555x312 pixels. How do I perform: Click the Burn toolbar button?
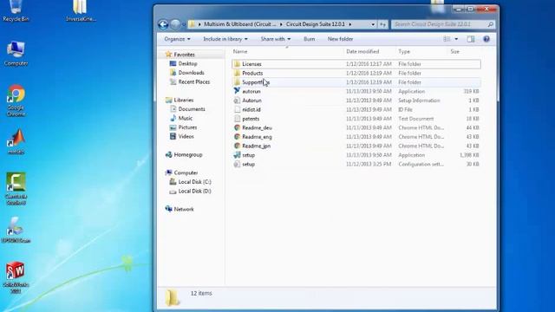(x=309, y=39)
